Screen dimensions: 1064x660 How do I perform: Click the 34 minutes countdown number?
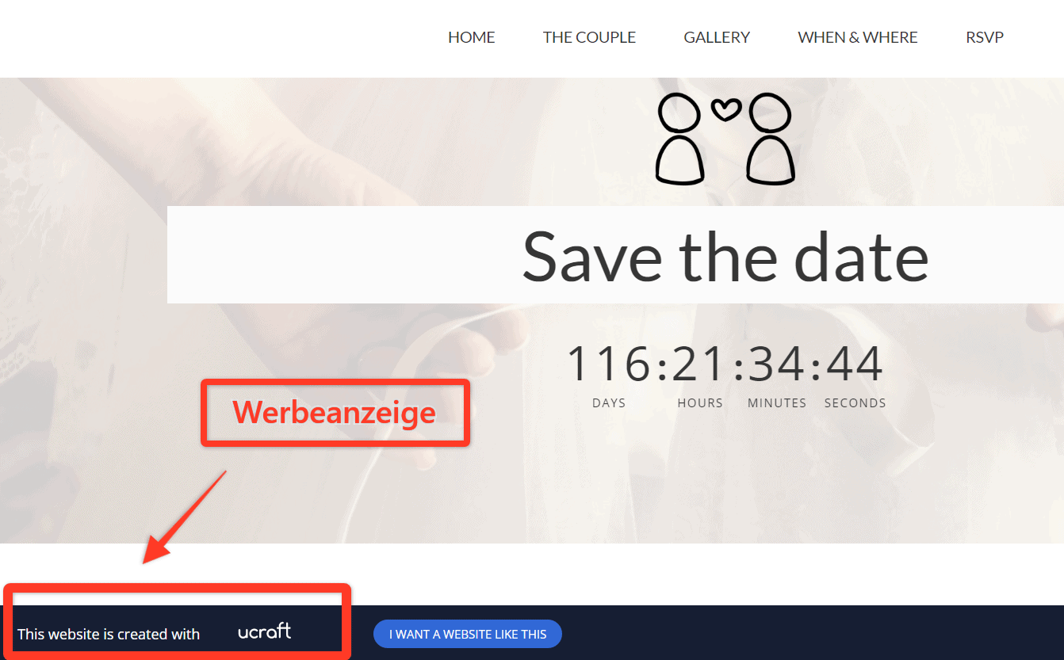[x=777, y=364]
